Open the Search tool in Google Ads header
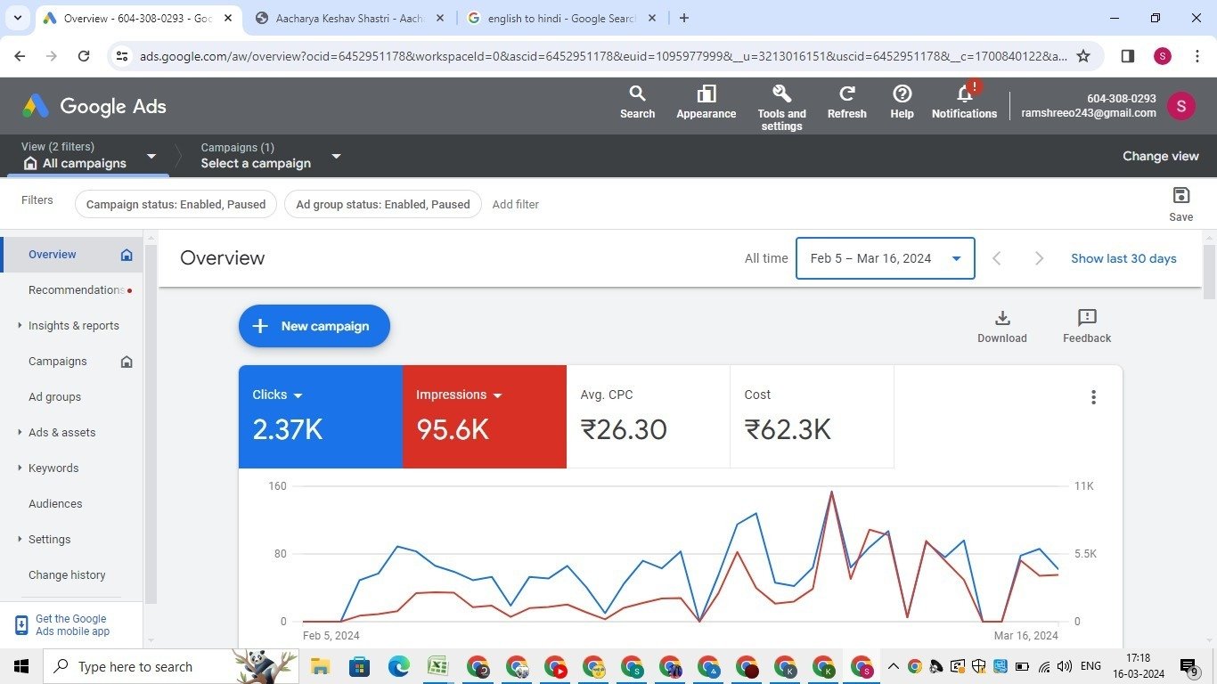The height and width of the screenshot is (684, 1217). [x=637, y=94]
